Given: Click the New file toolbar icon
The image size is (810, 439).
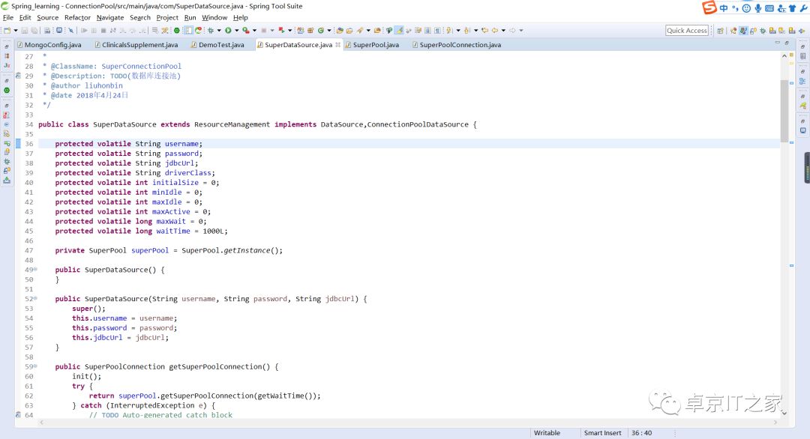Looking at the screenshot, I should point(7,31).
